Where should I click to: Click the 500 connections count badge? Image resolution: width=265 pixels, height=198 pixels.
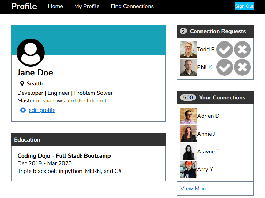pyautogui.click(x=188, y=98)
